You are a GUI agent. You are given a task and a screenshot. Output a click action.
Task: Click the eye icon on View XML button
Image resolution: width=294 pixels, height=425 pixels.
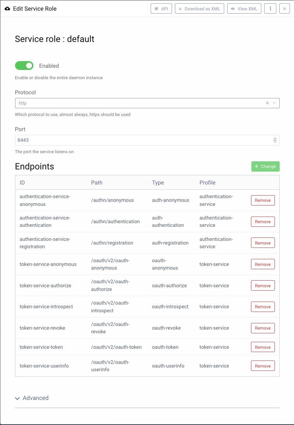click(232, 8)
